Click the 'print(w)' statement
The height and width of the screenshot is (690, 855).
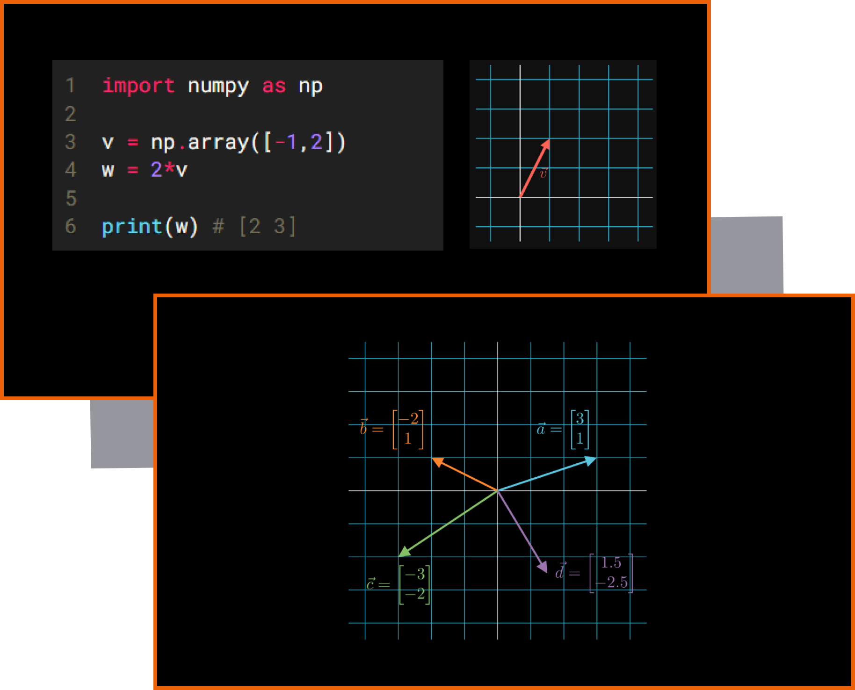(x=150, y=227)
